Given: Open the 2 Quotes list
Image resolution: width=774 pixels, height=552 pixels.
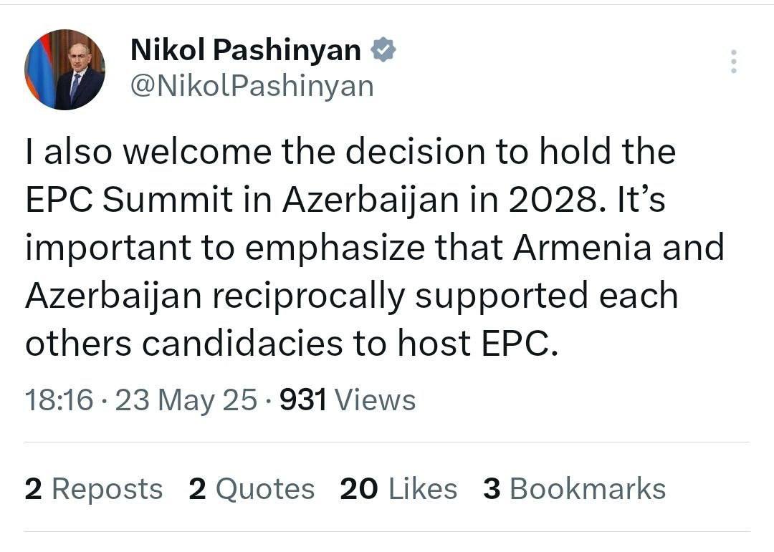Looking at the screenshot, I should [x=252, y=489].
